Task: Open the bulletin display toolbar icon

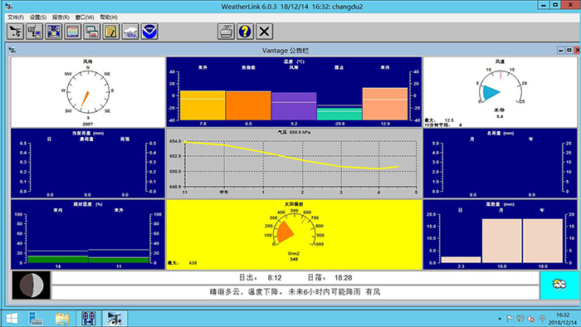Action: [54, 32]
